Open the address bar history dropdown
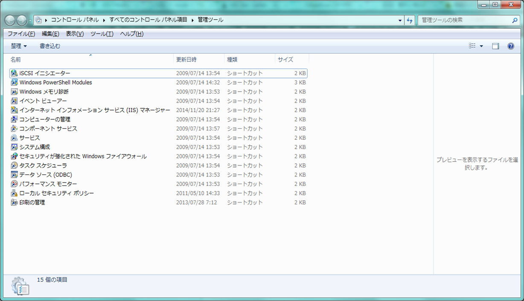Screen dimensions: 524x301 pos(400,20)
